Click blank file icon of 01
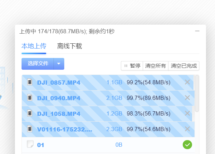The height and width of the screenshot is (154, 215). point(30,144)
